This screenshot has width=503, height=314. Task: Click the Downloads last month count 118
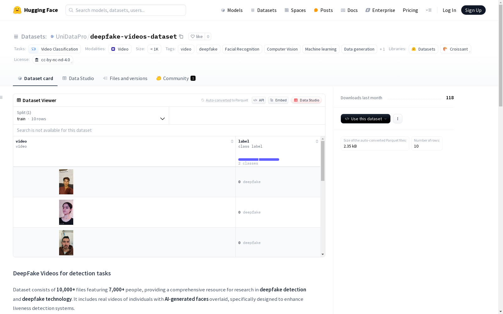[x=450, y=98]
